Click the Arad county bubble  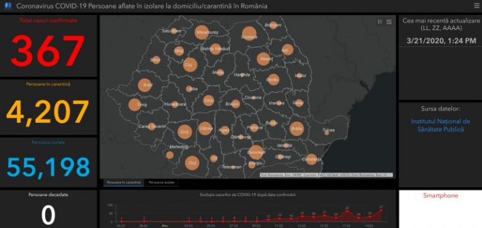(145, 85)
